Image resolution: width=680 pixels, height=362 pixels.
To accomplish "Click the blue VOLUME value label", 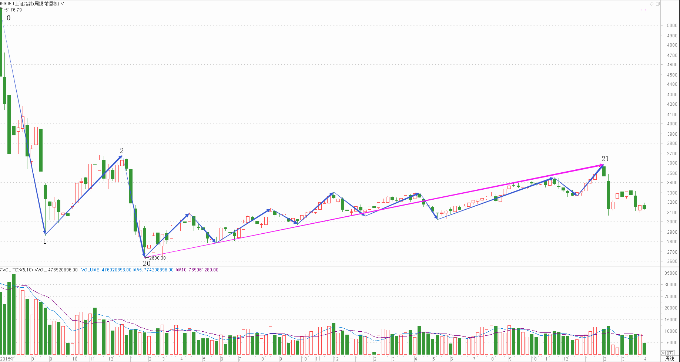I will (x=106, y=270).
